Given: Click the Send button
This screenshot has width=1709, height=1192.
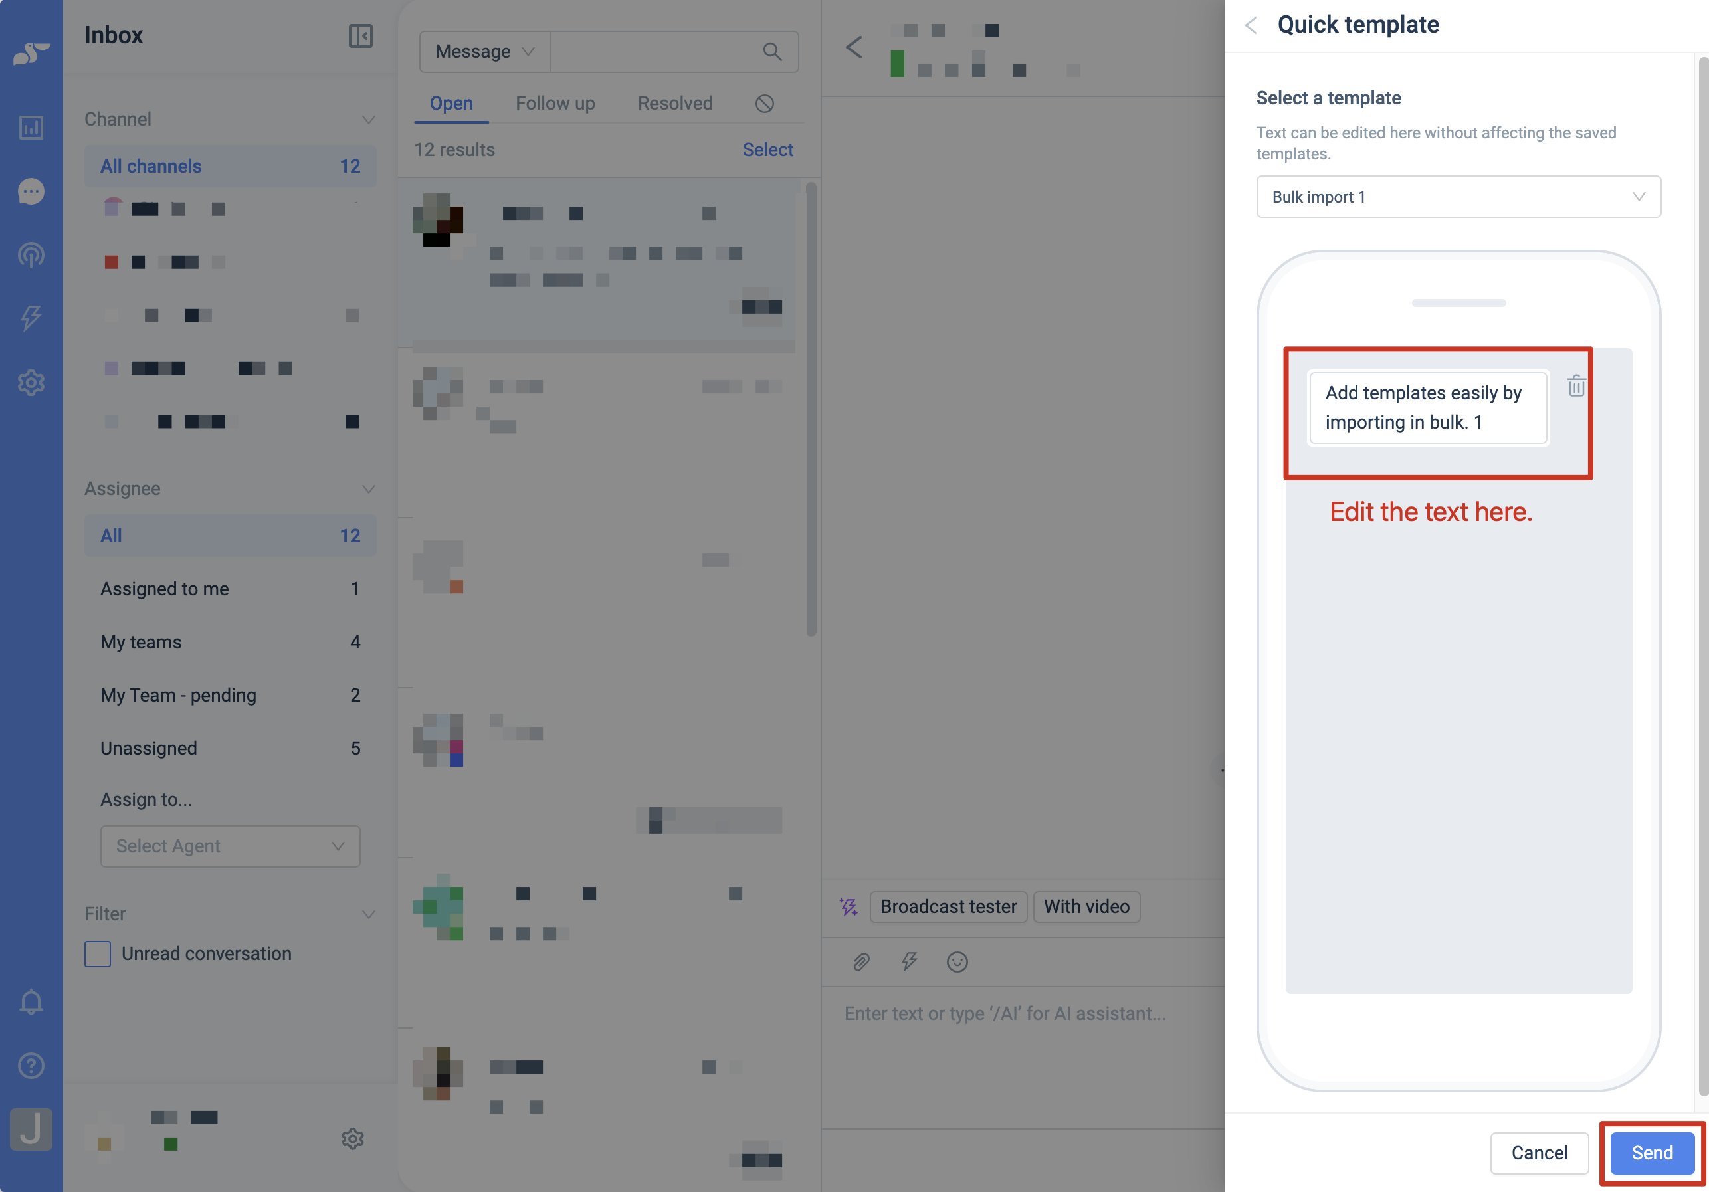Looking at the screenshot, I should [1652, 1153].
